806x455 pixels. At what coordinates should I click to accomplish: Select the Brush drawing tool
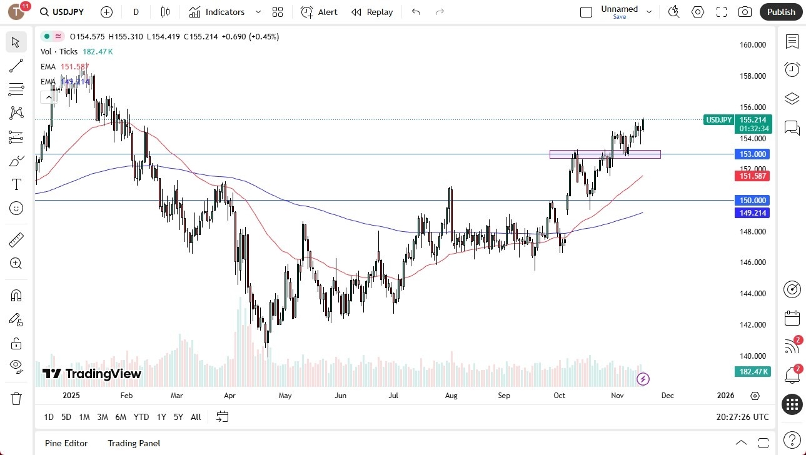pos(16,160)
